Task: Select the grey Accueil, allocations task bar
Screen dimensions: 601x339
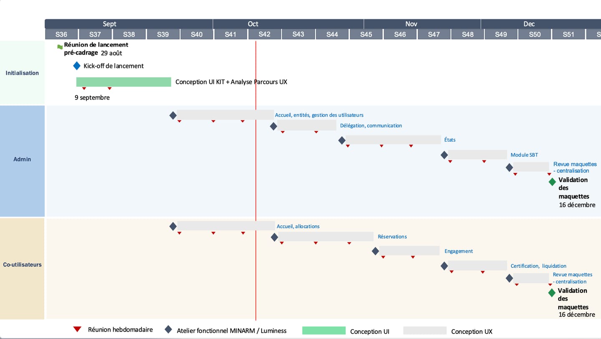Action: [x=226, y=226]
